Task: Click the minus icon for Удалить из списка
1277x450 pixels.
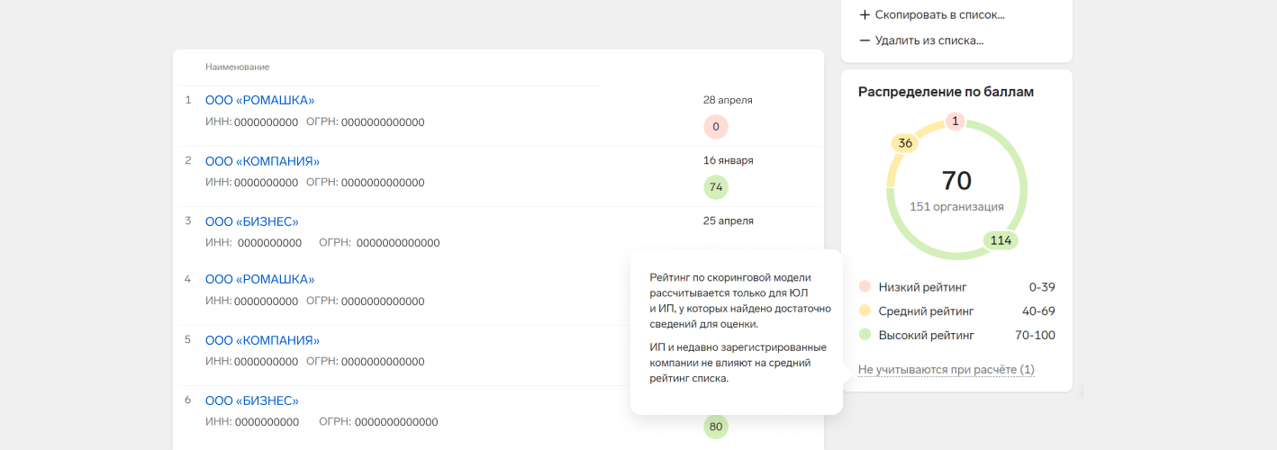Action: [x=865, y=40]
